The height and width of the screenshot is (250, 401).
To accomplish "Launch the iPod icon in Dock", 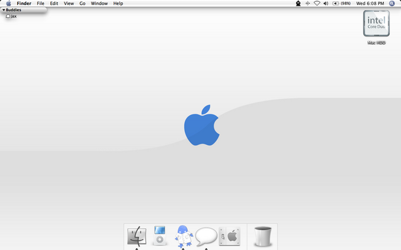I will 160,236.
